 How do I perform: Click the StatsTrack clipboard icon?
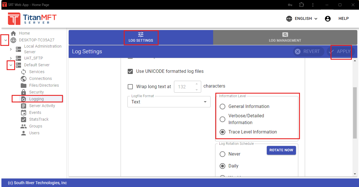point(24,119)
